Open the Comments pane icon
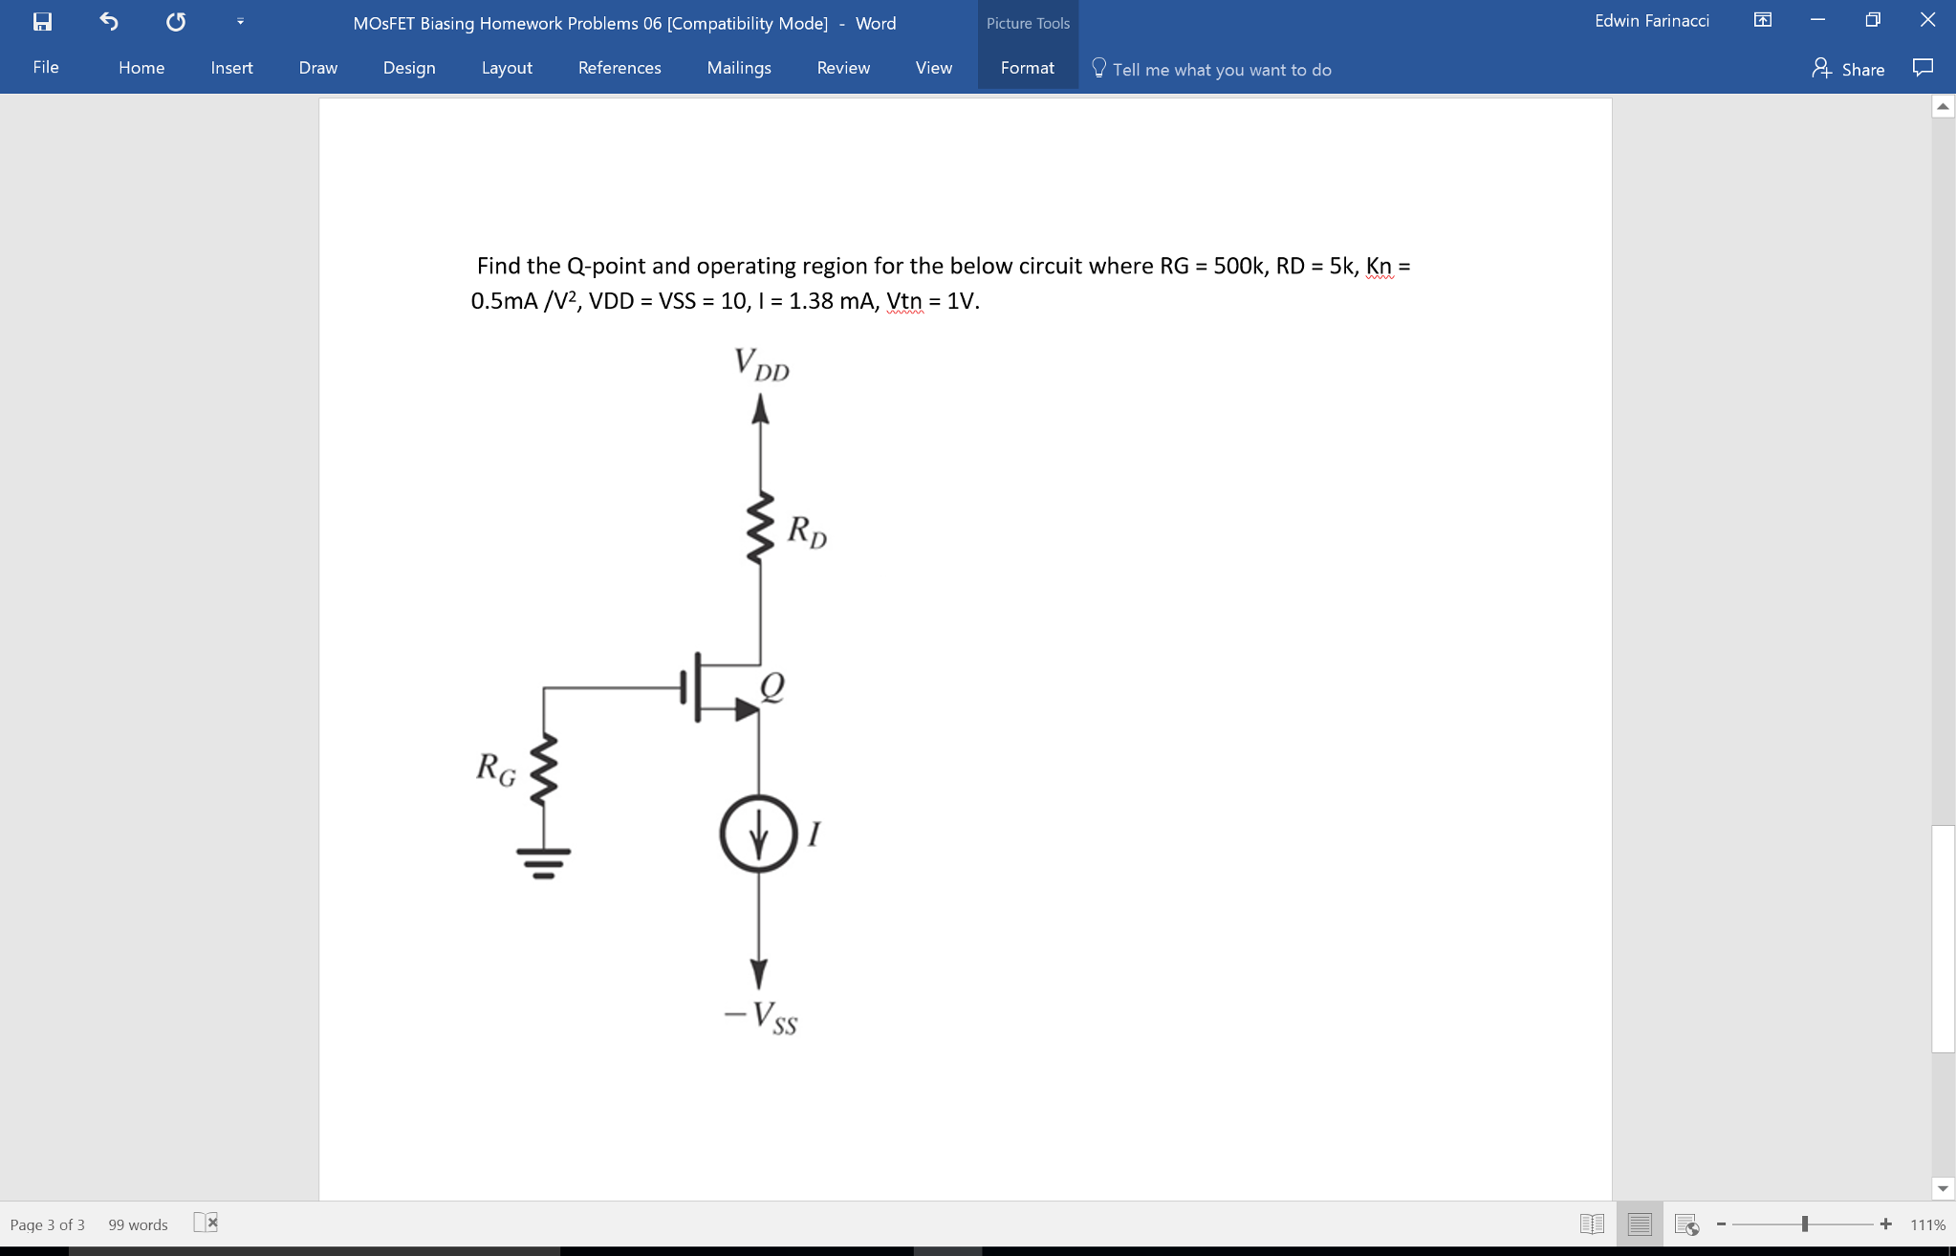This screenshot has width=1956, height=1256. tap(1922, 66)
